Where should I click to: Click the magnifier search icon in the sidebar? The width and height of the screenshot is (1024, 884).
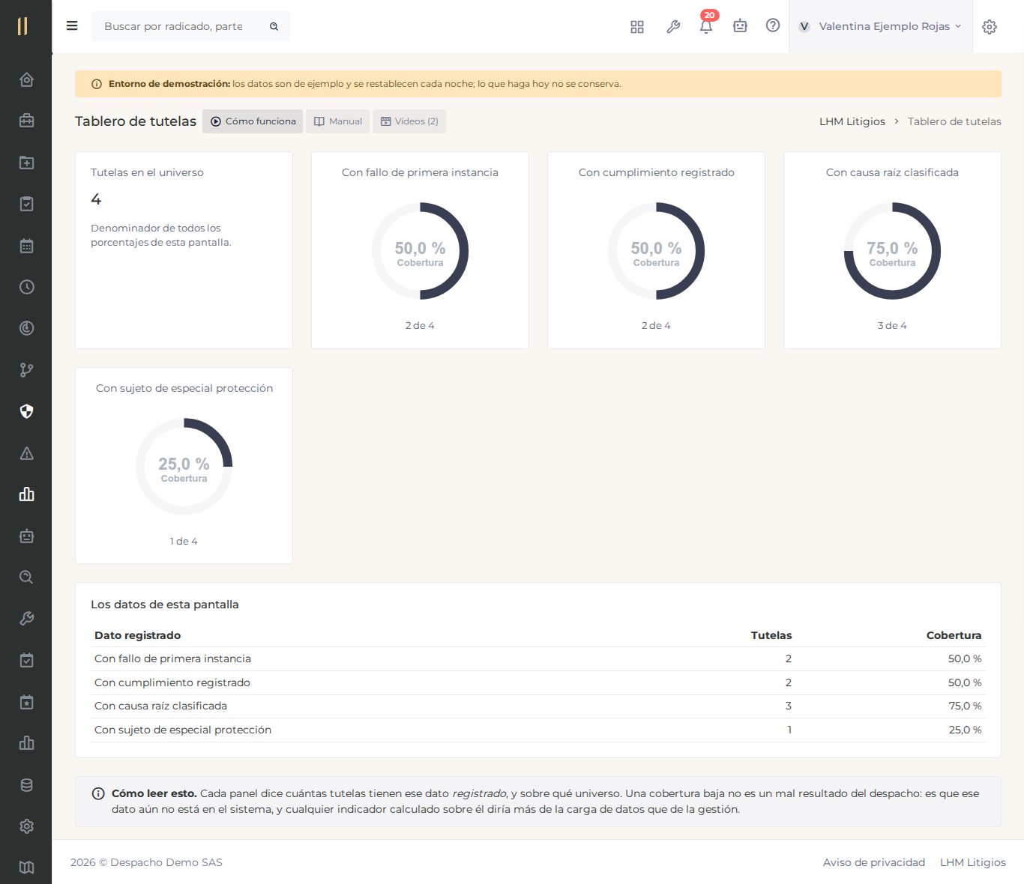(x=26, y=578)
